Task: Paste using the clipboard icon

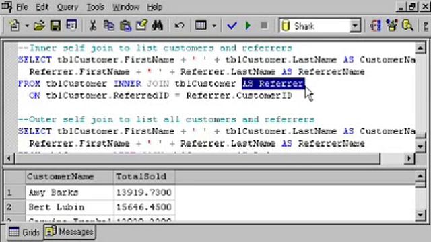Action: (125, 26)
